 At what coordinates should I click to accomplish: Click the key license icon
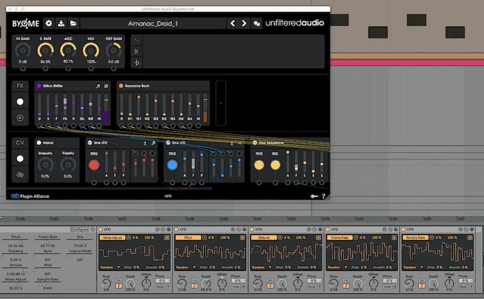click(314, 196)
